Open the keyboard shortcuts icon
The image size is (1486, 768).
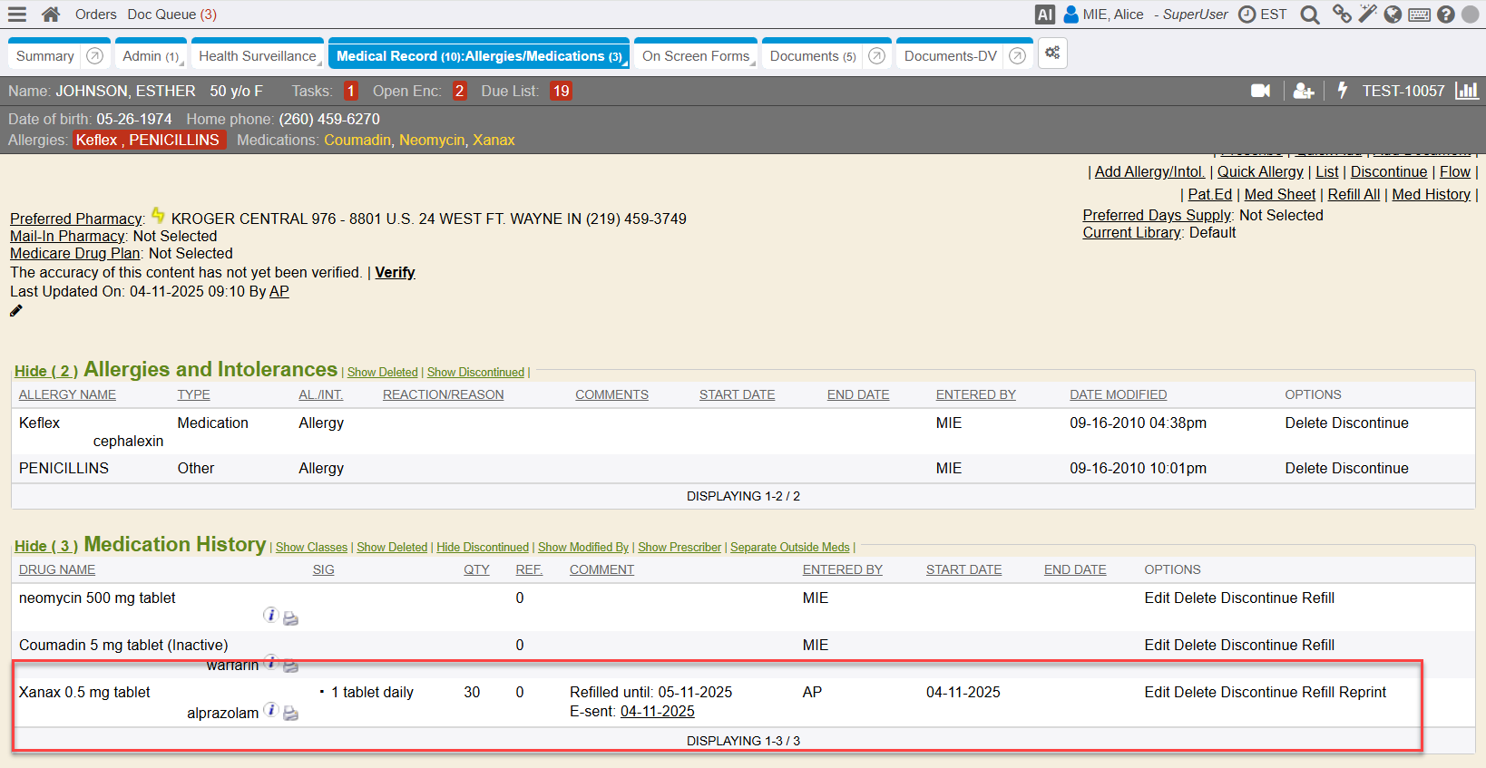click(x=1420, y=15)
